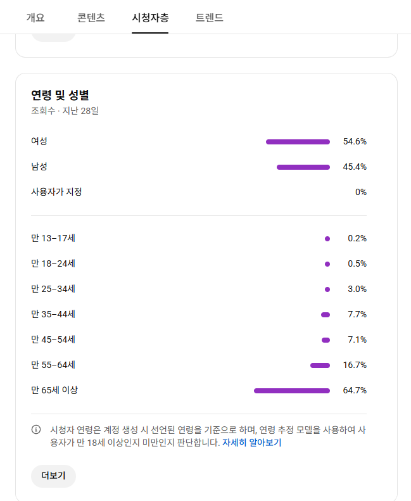
Task: Click the 남성 45.4% purple bar
Action: (303, 167)
